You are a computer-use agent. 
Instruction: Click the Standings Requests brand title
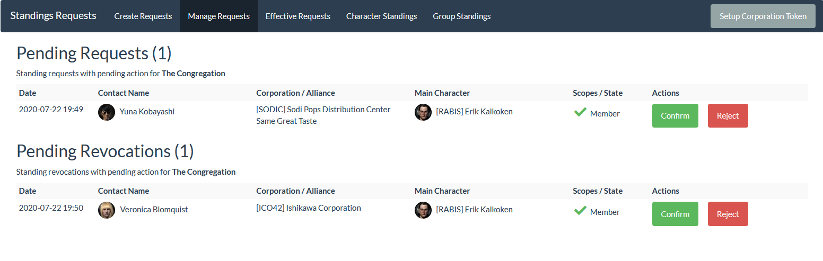(x=54, y=16)
